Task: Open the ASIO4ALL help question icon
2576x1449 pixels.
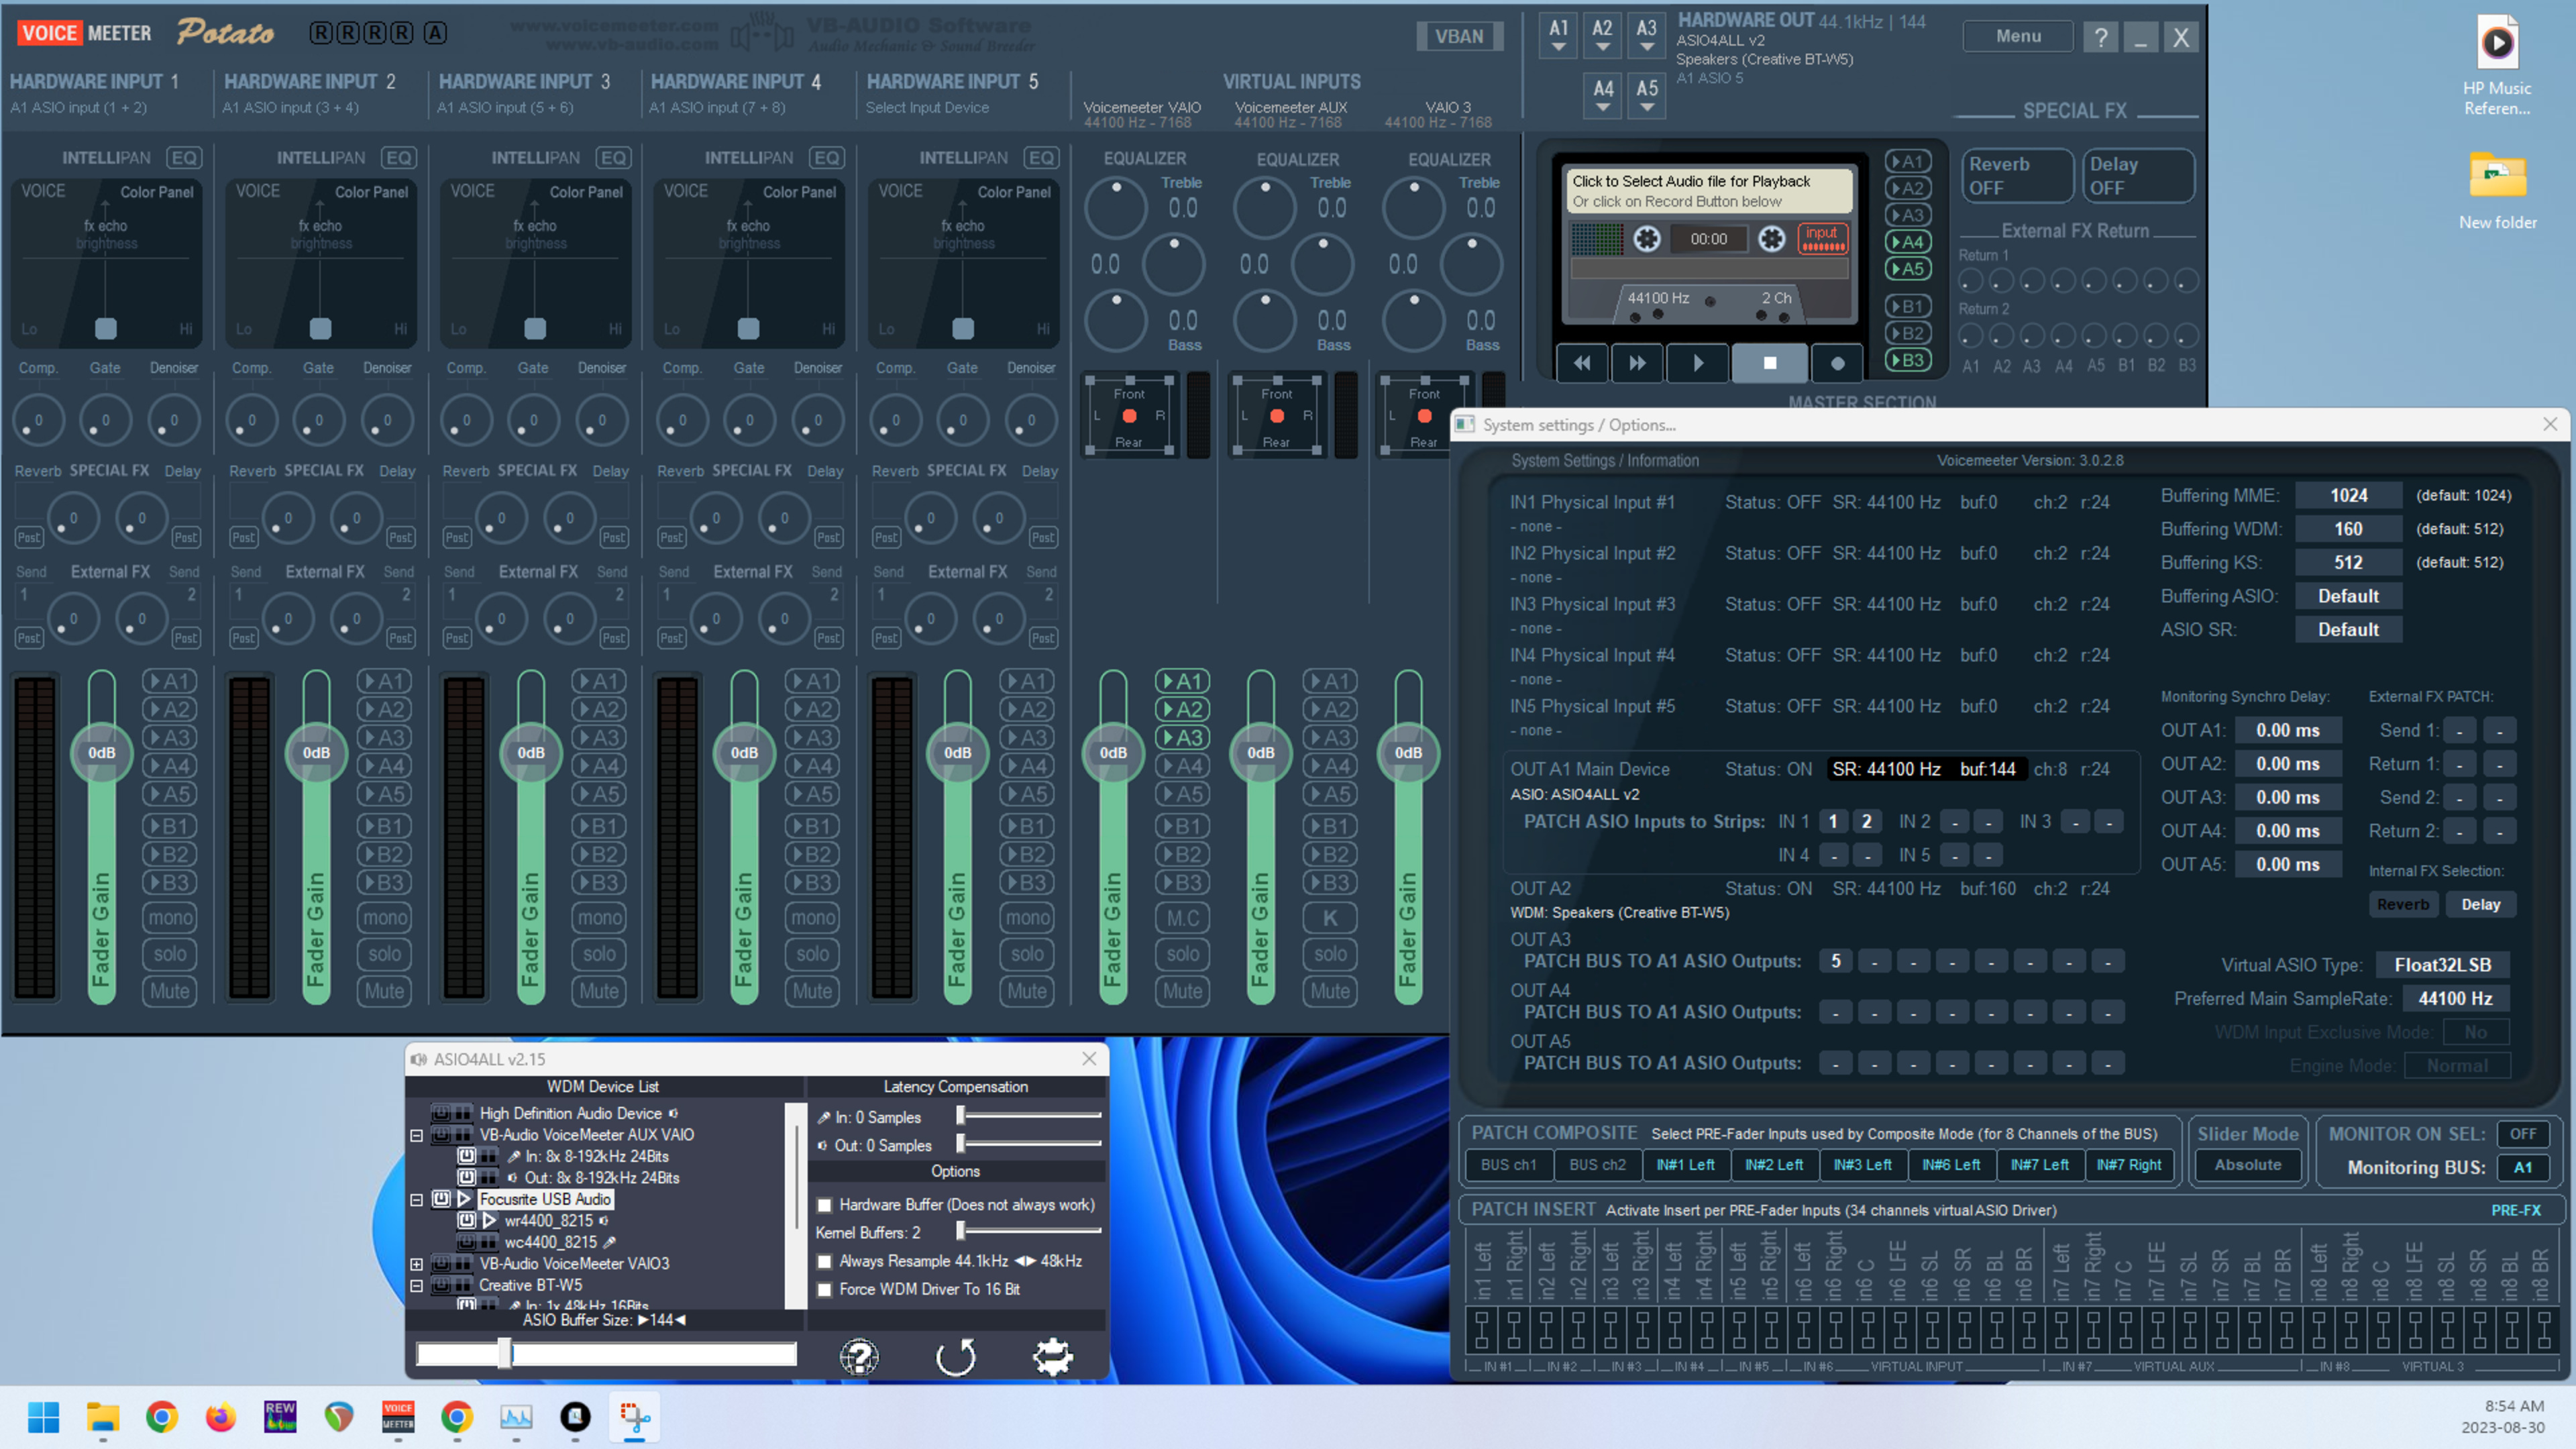Action: pos(858,1357)
